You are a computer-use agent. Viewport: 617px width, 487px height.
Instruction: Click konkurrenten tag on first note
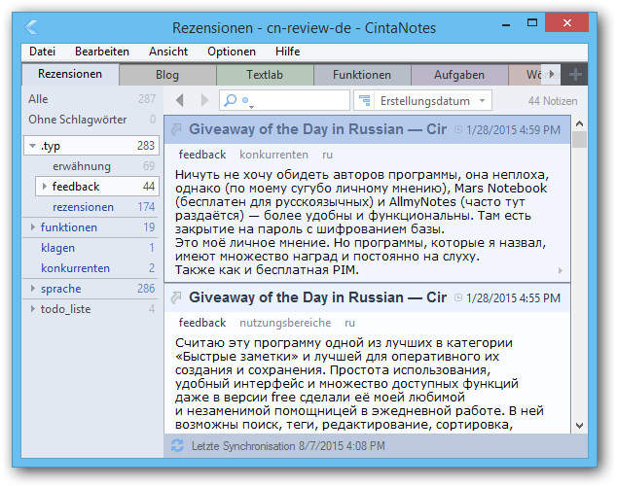pyautogui.click(x=273, y=155)
